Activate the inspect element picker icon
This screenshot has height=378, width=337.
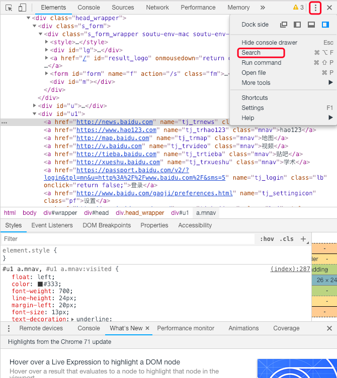click(x=9, y=8)
